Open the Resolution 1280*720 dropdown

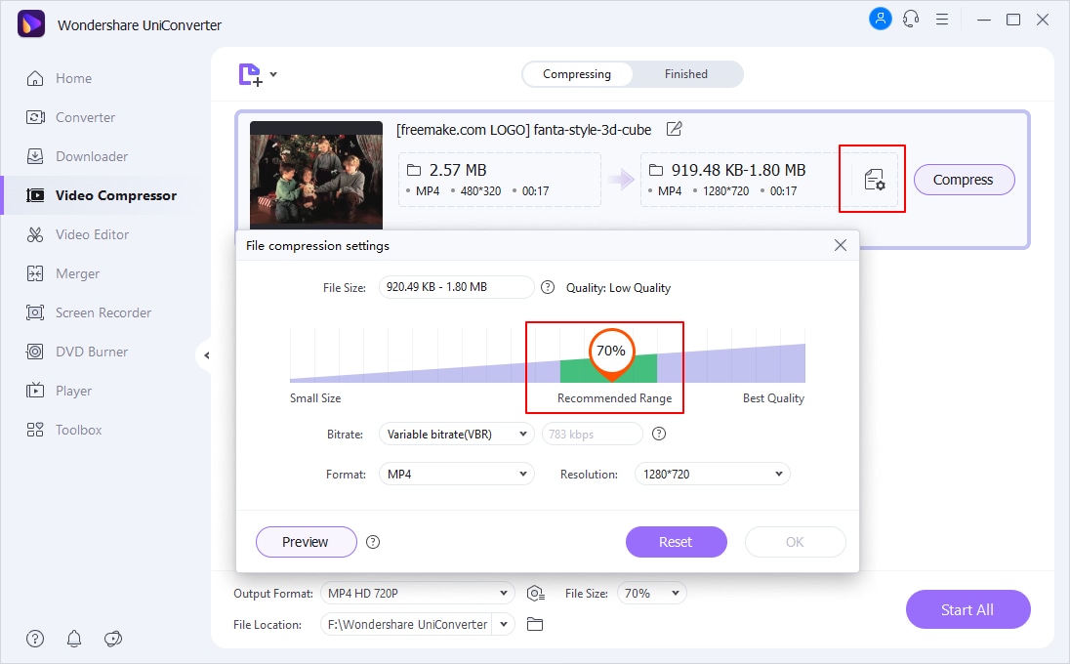click(713, 474)
